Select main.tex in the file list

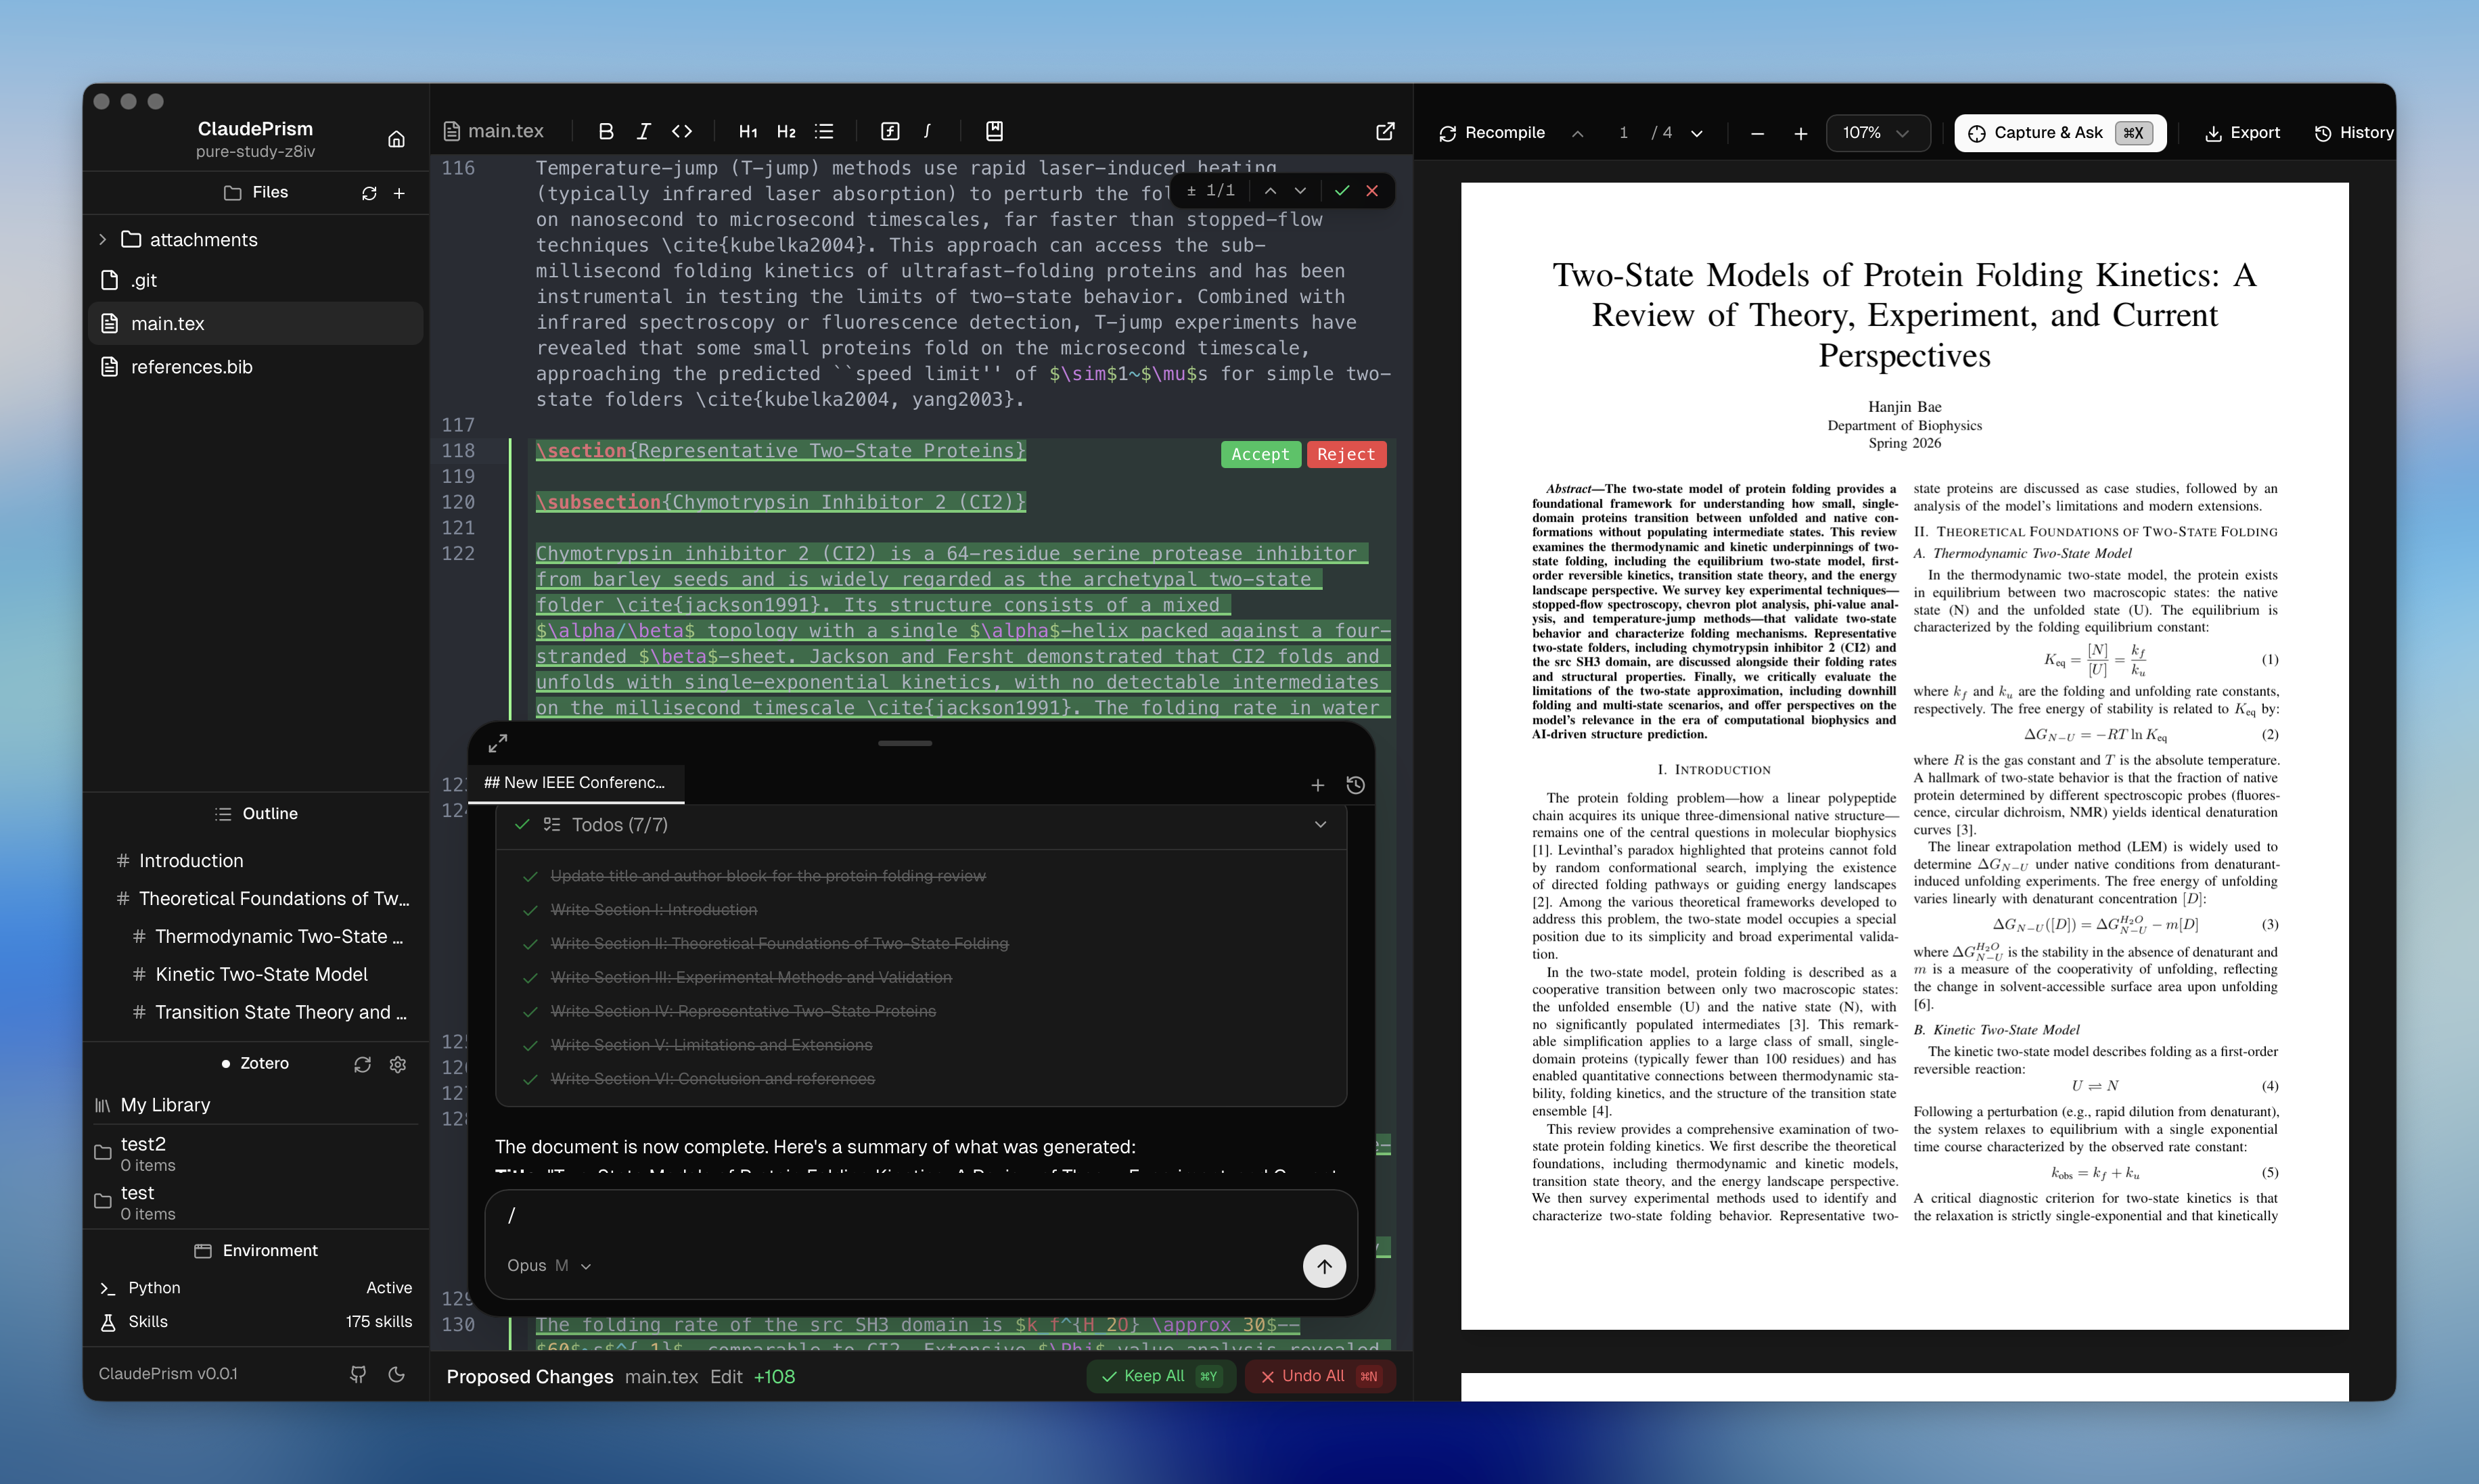click(x=256, y=323)
